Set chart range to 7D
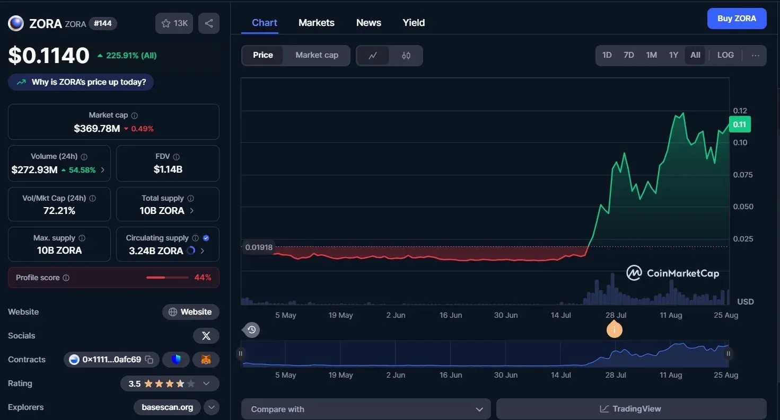Viewport: 780px width, 420px height. coord(629,55)
